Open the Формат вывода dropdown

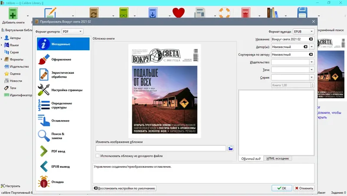pyautogui.click(x=303, y=31)
